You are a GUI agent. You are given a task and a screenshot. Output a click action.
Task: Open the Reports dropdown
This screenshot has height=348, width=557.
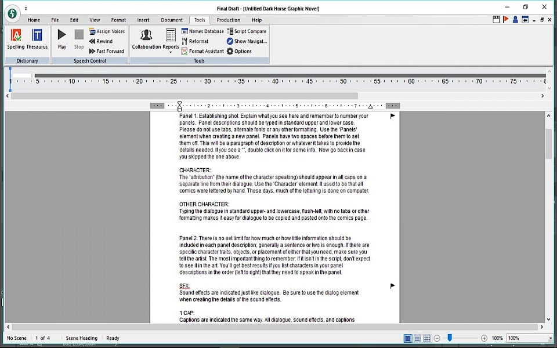[x=171, y=41]
